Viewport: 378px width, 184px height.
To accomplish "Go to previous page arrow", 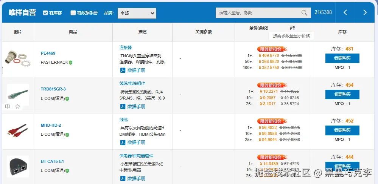I will pyautogui.click(x=345, y=12).
